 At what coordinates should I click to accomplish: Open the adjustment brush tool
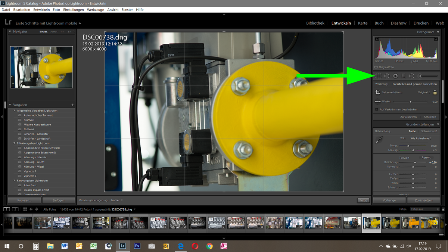pos(420,76)
